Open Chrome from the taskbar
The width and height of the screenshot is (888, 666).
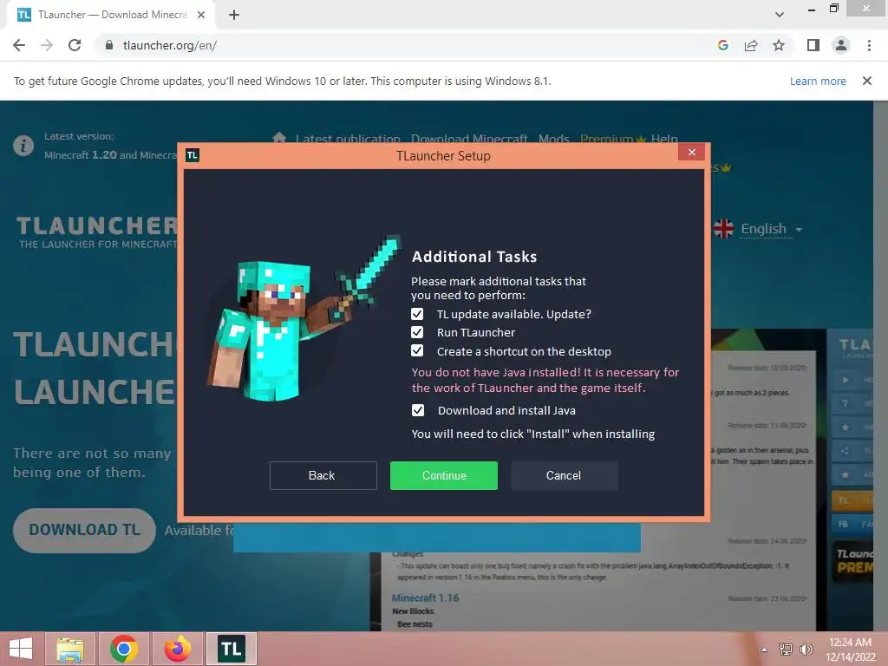(x=123, y=649)
